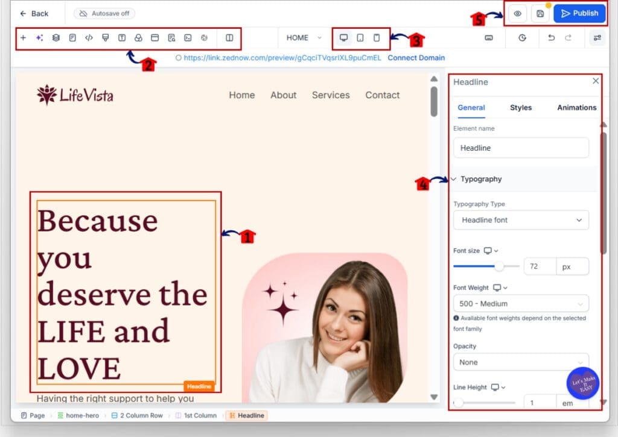618x437 pixels.
Task: Open the page document icon in toolbar
Action: point(72,38)
